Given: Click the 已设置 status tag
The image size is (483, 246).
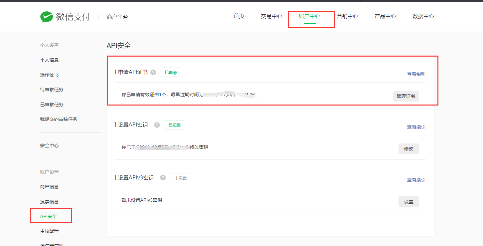Looking at the screenshot, I should (x=174, y=125).
